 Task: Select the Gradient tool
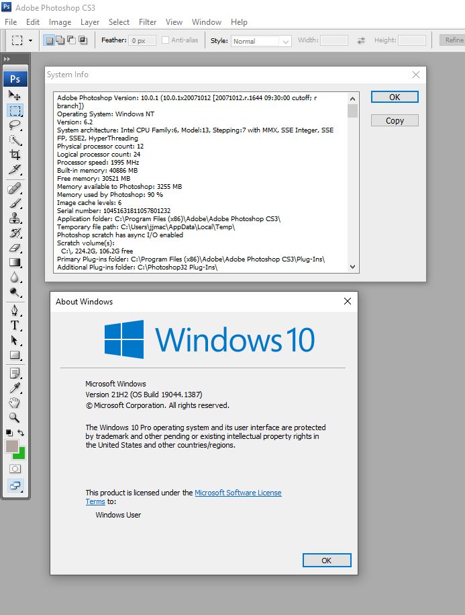pos(15,262)
